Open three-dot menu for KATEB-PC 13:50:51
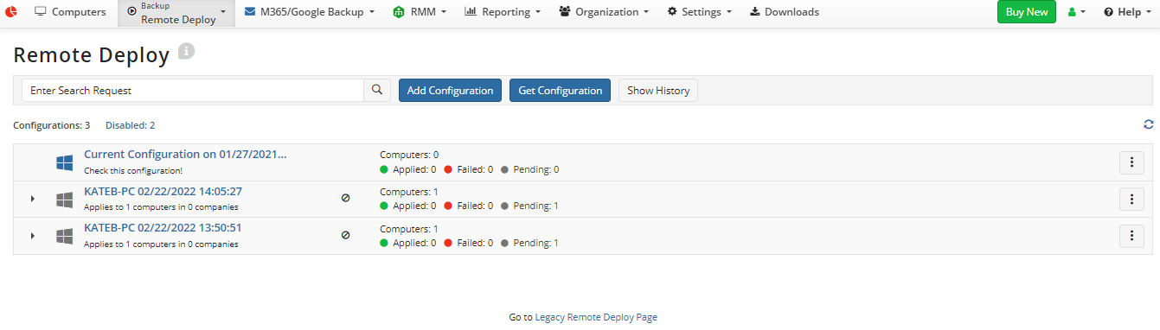 [1131, 235]
